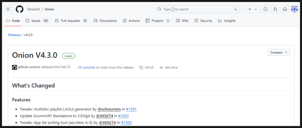The width and height of the screenshot is (302, 128).
Task: Click the Onion V4.3.0 release title
Action: [x=35, y=55]
